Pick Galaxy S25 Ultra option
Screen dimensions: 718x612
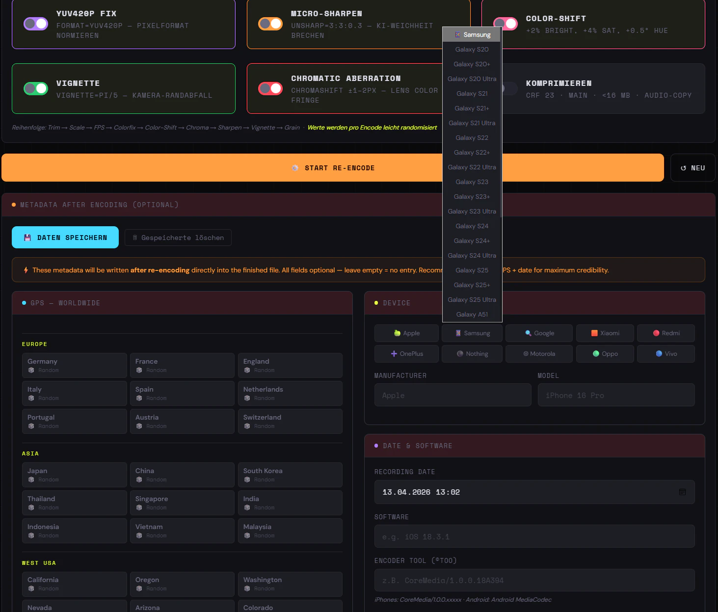click(x=472, y=299)
